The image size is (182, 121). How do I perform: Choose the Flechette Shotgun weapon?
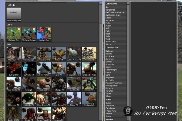29,34
